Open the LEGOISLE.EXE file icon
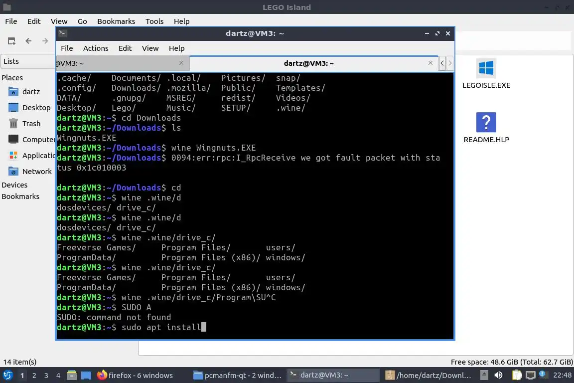Screen dimensions: 574x383 486,74
